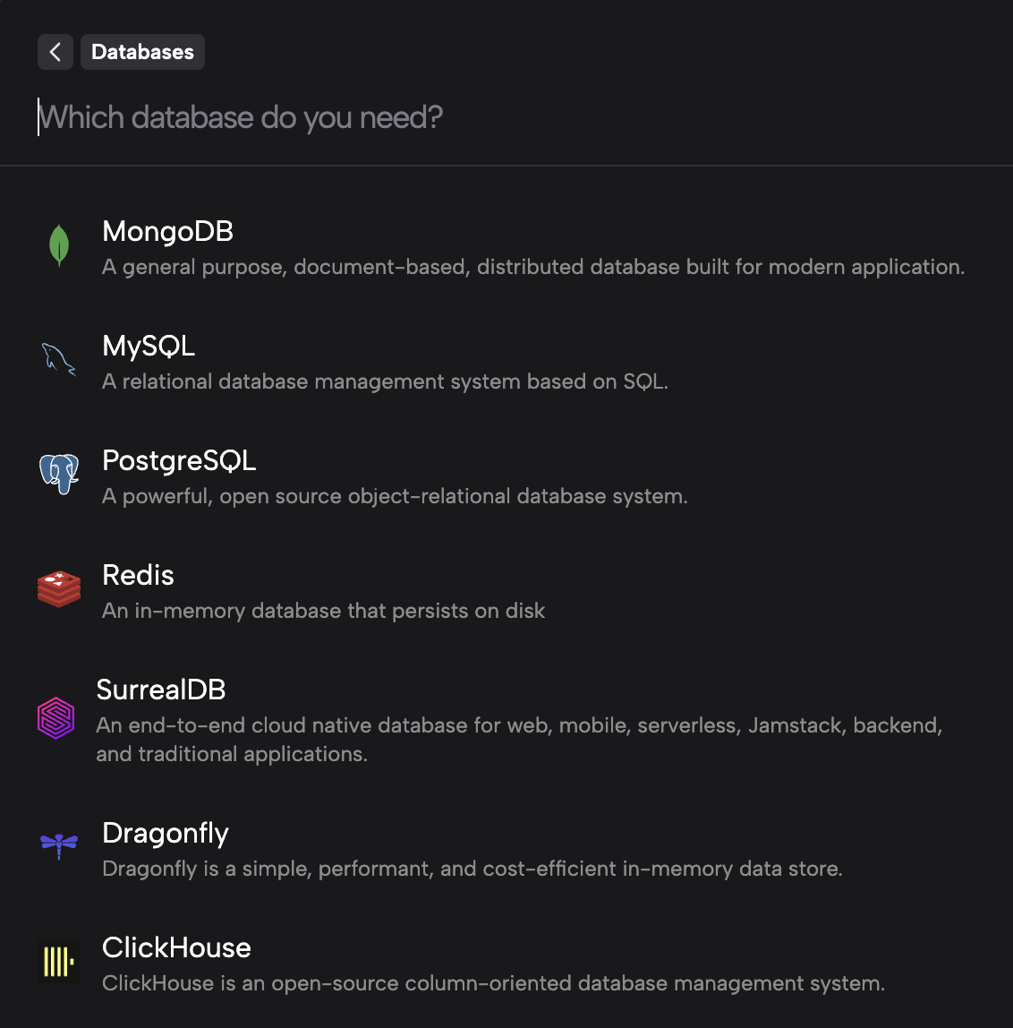Choose the MySQL option title
Screen dimensions: 1013x1028
tap(149, 346)
